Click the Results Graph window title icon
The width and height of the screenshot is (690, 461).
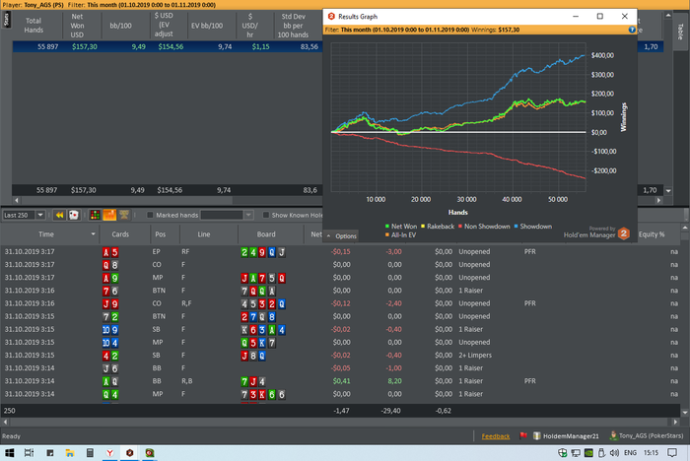[331, 17]
